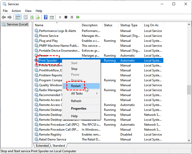Screen dimensions: 192x154
Task: Open the blue Help toolbar icon
Action: point(46,17)
